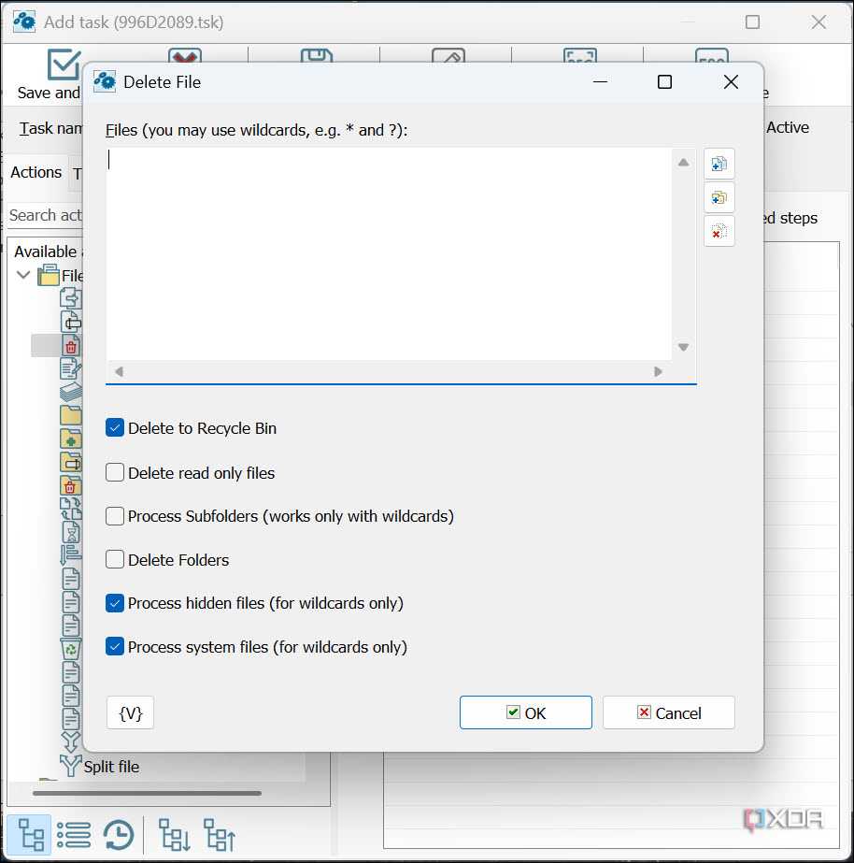Select the synchronize files arrows icon in tree
854x863 pixels.
pos(70,509)
